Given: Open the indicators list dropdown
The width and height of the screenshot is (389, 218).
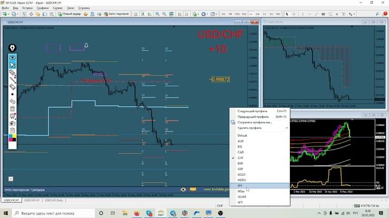Looking at the screenshot, I should (x=196, y=14).
